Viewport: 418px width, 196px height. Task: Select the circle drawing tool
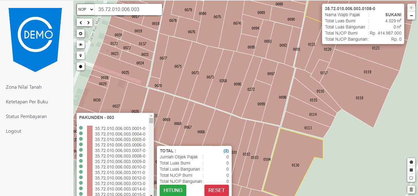pos(411,178)
